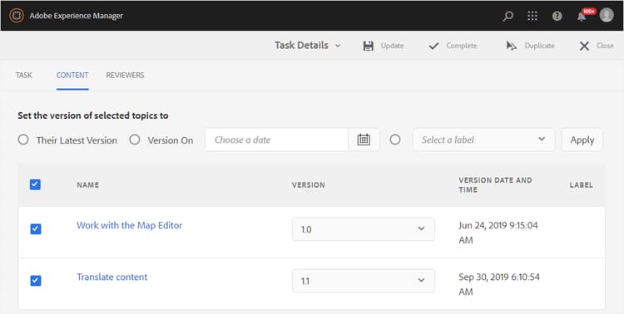The image size is (624, 314).
Task: Open the solutions grid icon
Action: pyautogui.click(x=532, y=16)
